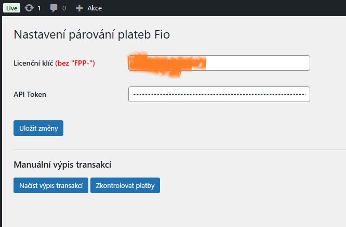Save settings with Uložit změny button
Viewport: 346px width, 227px height.
(38, 128)
